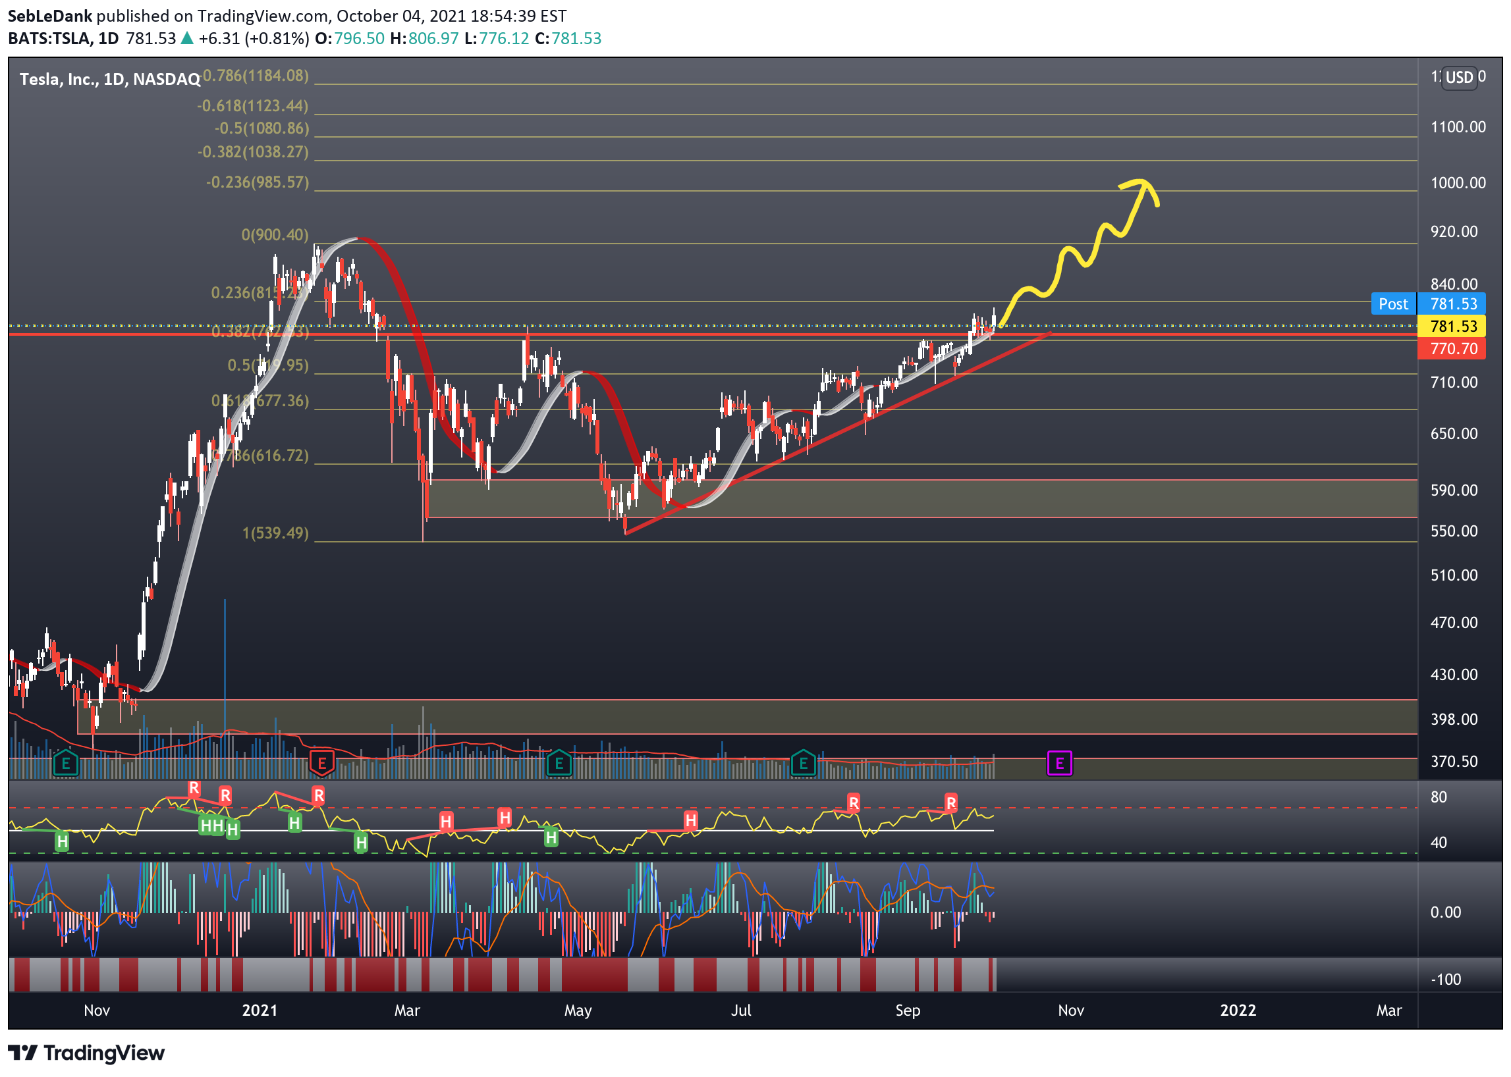Screen dimensions: 1511x1077
Task: Click the red E earnings marker
Action: pos(322,764)
